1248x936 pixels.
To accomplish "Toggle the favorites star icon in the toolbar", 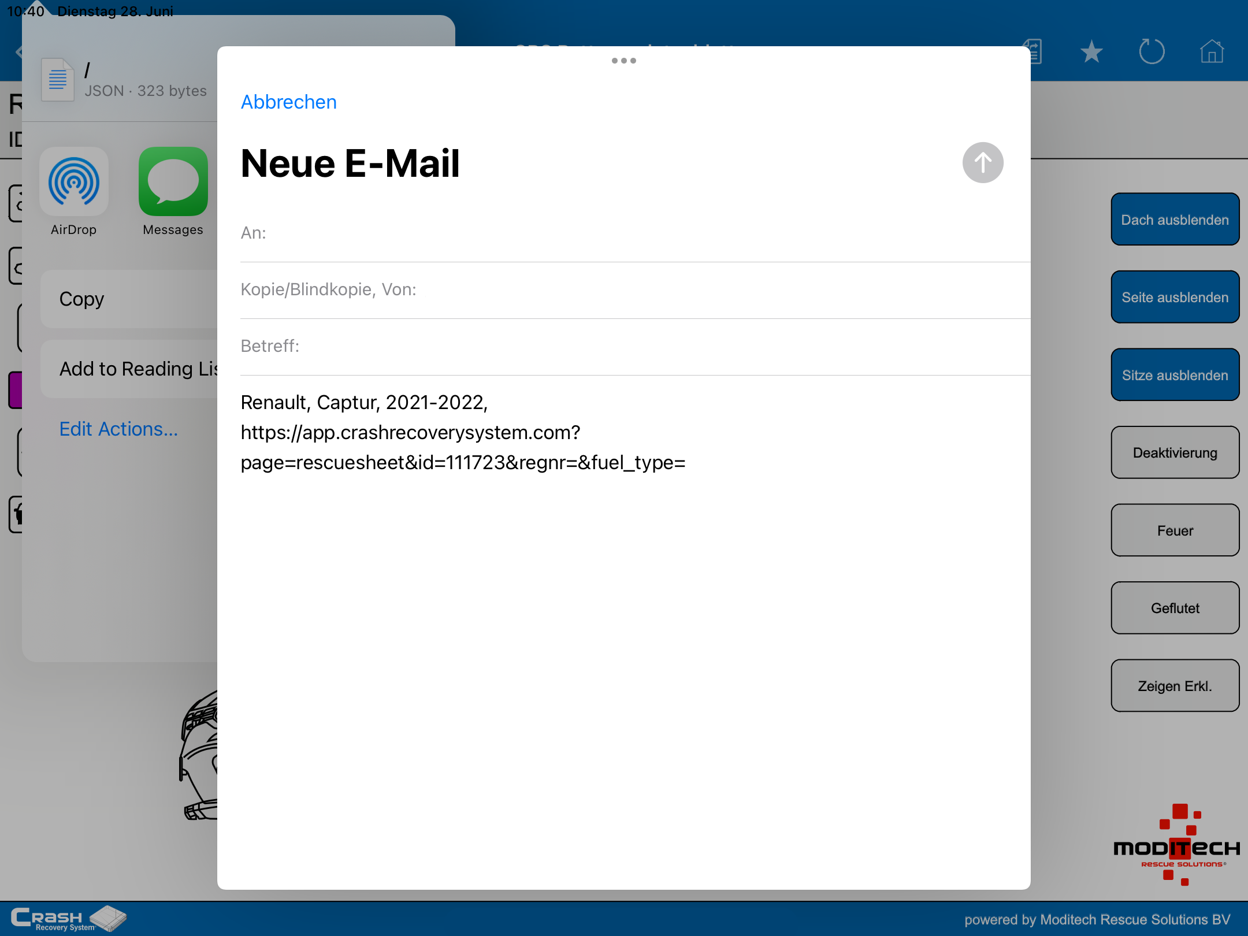I will click(1091, 52).
